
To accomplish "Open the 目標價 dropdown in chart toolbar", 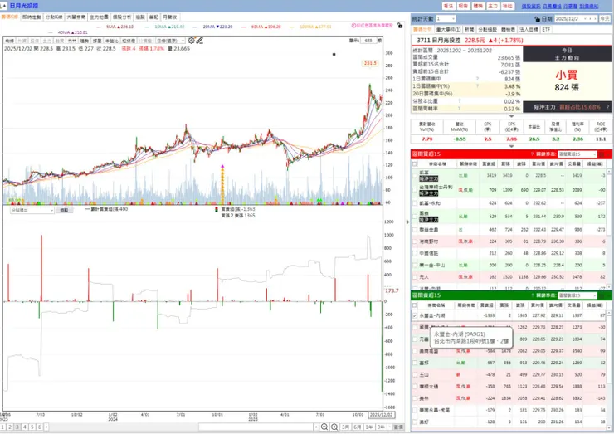I will pos(170,41).
